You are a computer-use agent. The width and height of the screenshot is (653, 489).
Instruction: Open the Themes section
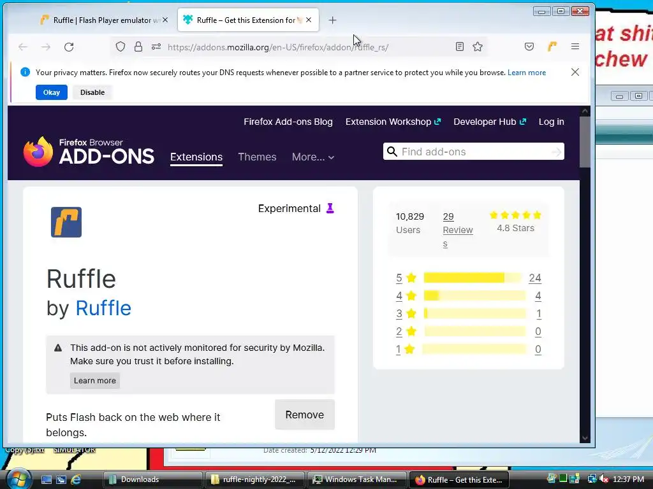pos(257,157)
